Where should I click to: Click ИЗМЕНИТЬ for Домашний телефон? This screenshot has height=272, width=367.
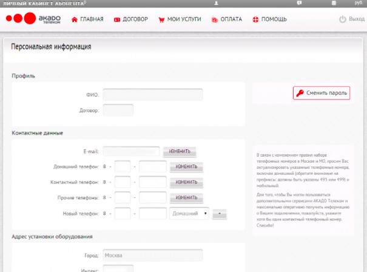pos(186,167)
